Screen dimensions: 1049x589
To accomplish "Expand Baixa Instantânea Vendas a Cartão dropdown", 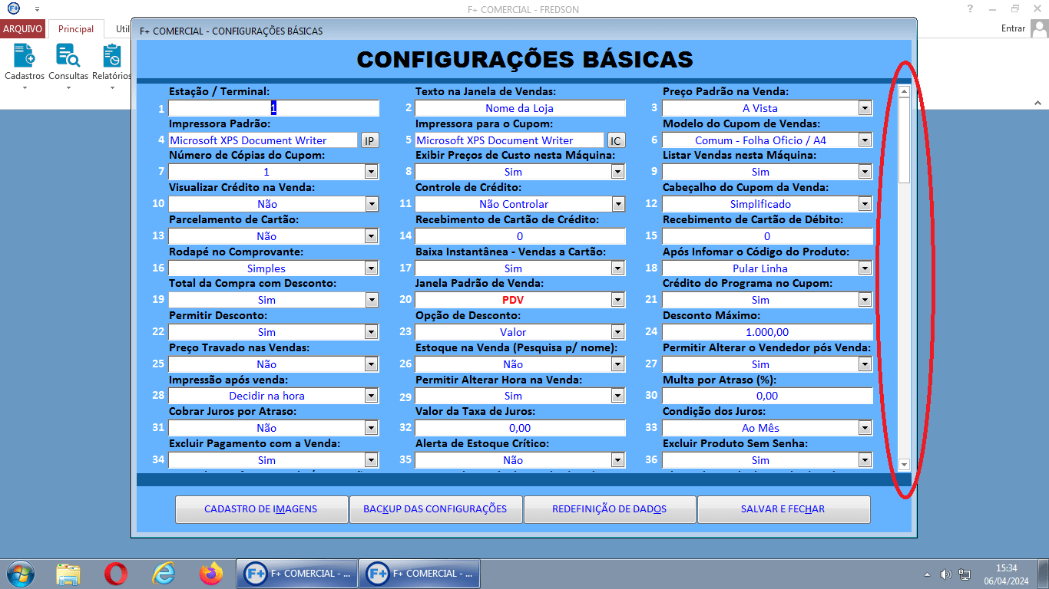I will pyautogui.click(x=618, y=268).
